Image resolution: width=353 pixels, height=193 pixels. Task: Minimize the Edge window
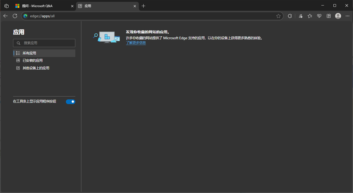[323, 5]
